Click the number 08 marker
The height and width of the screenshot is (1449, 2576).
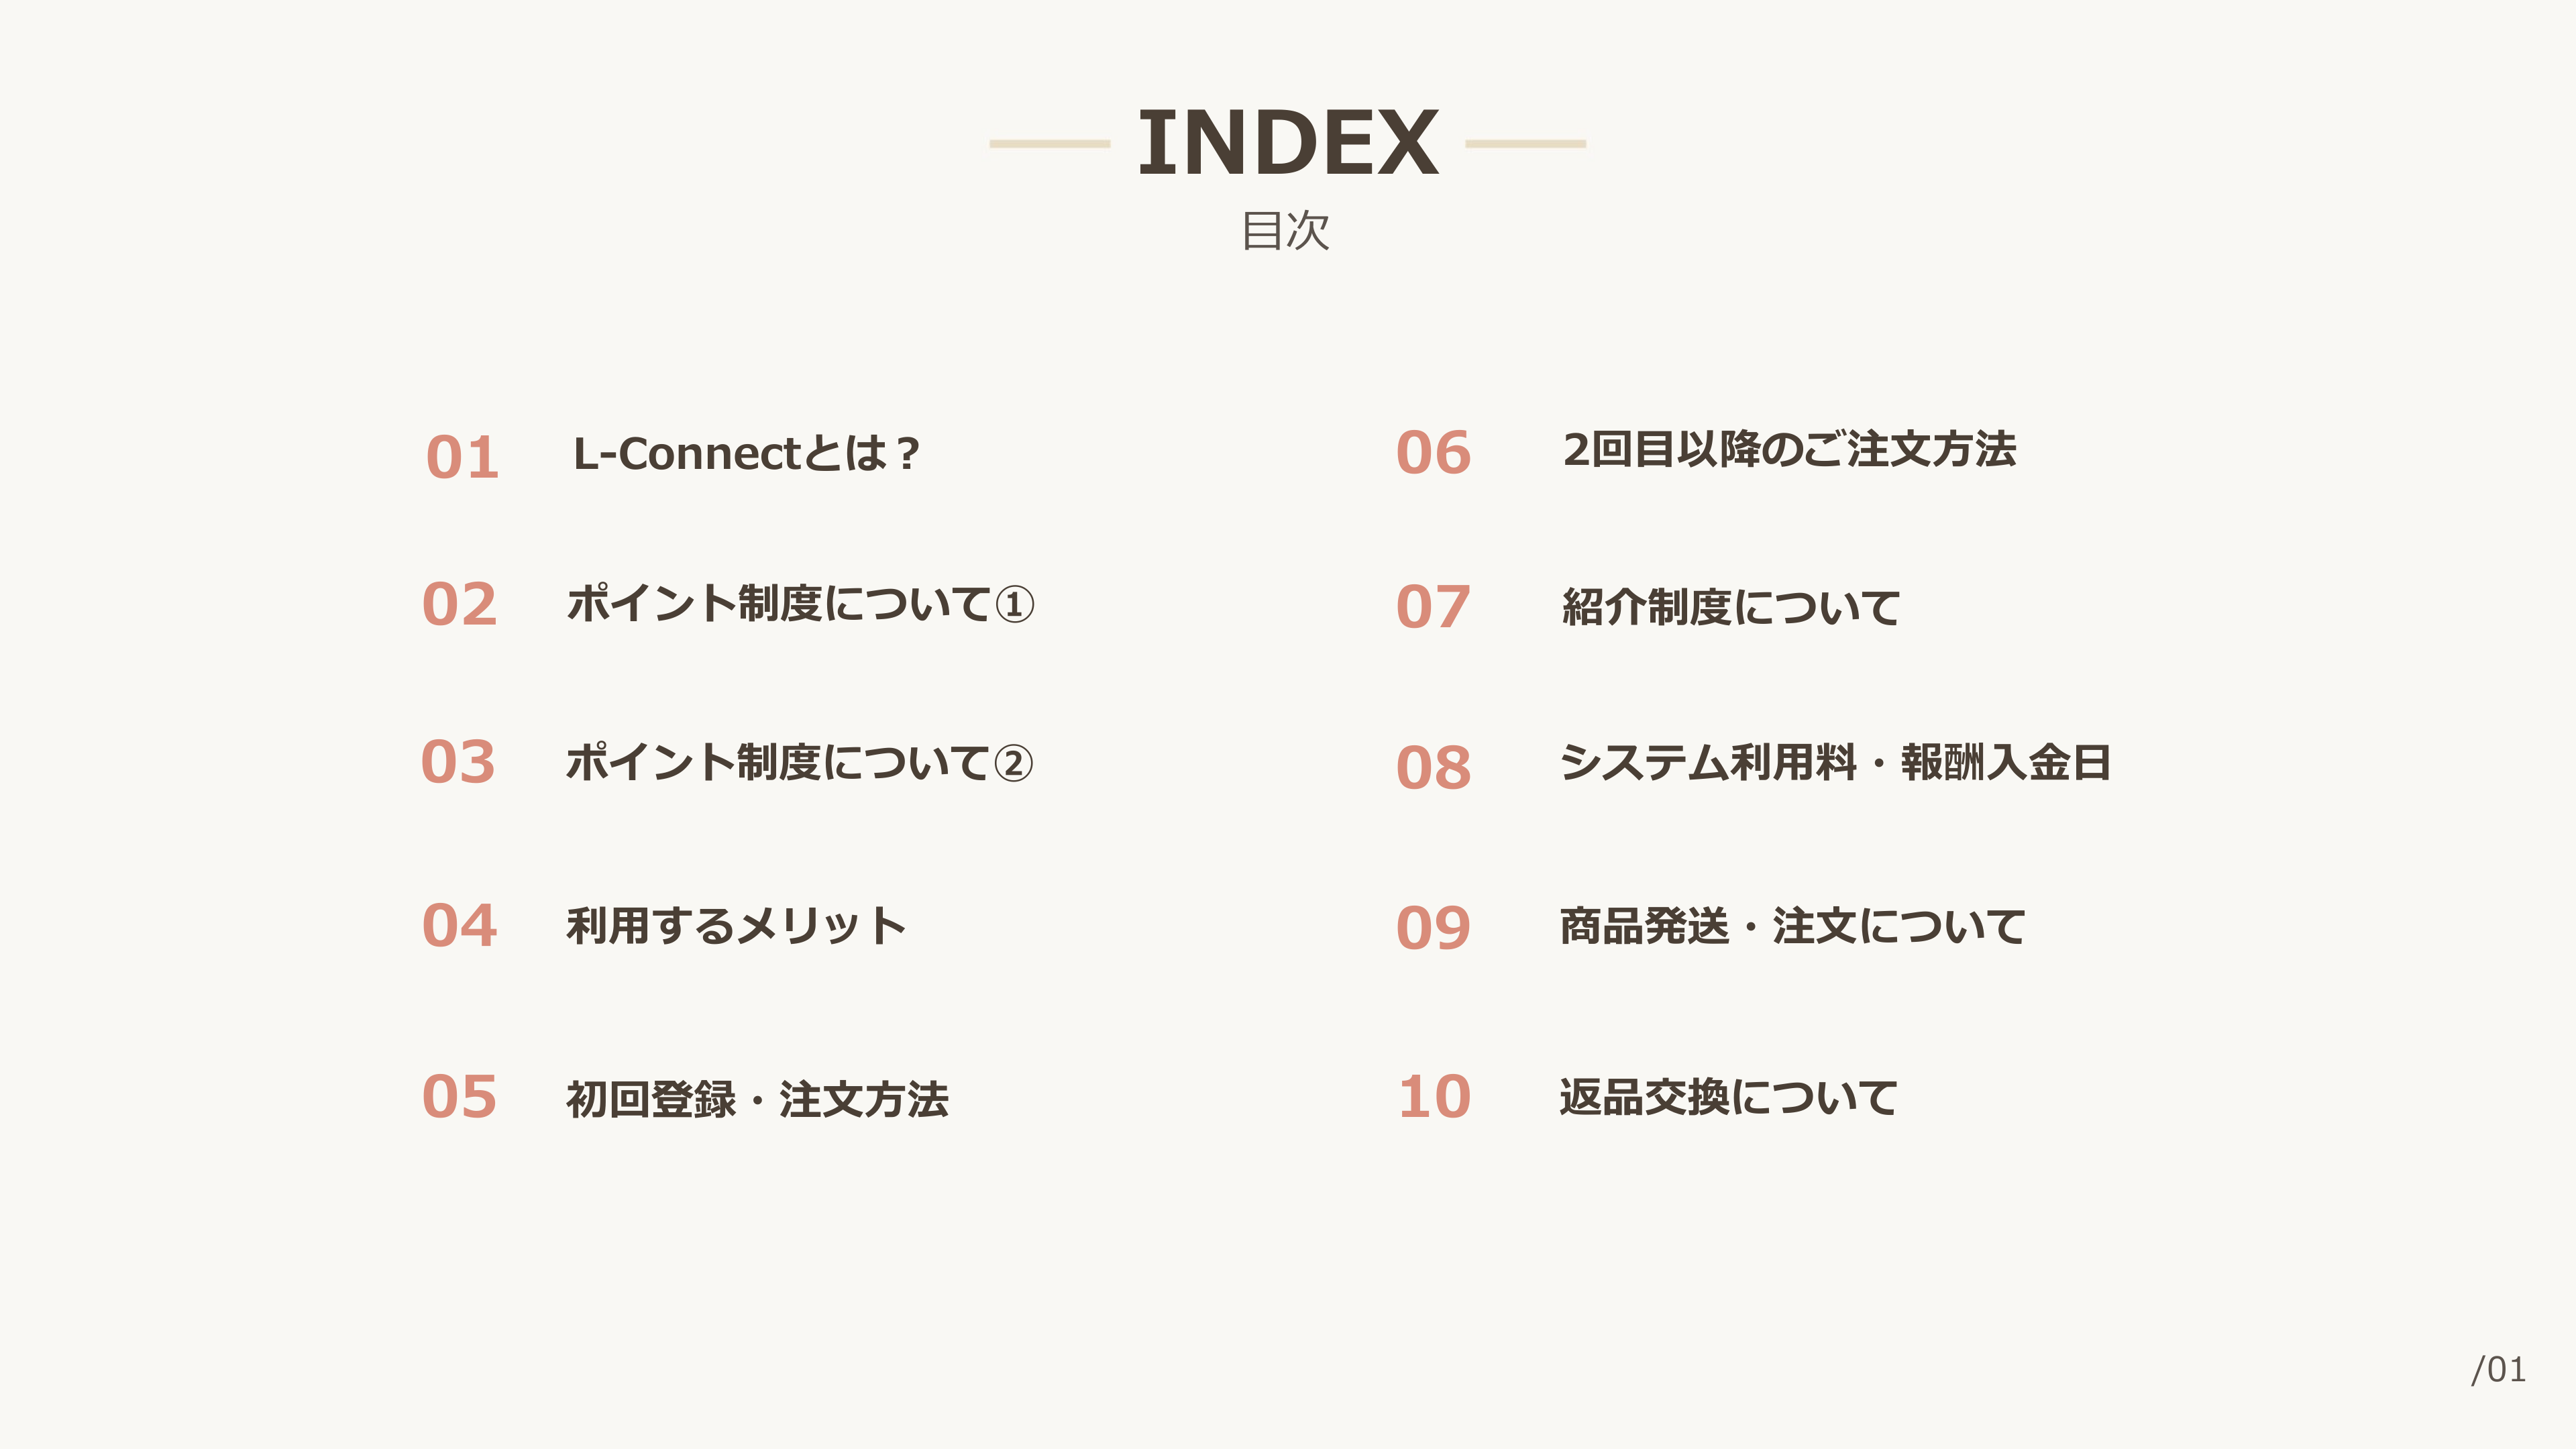click(1433, 768)
